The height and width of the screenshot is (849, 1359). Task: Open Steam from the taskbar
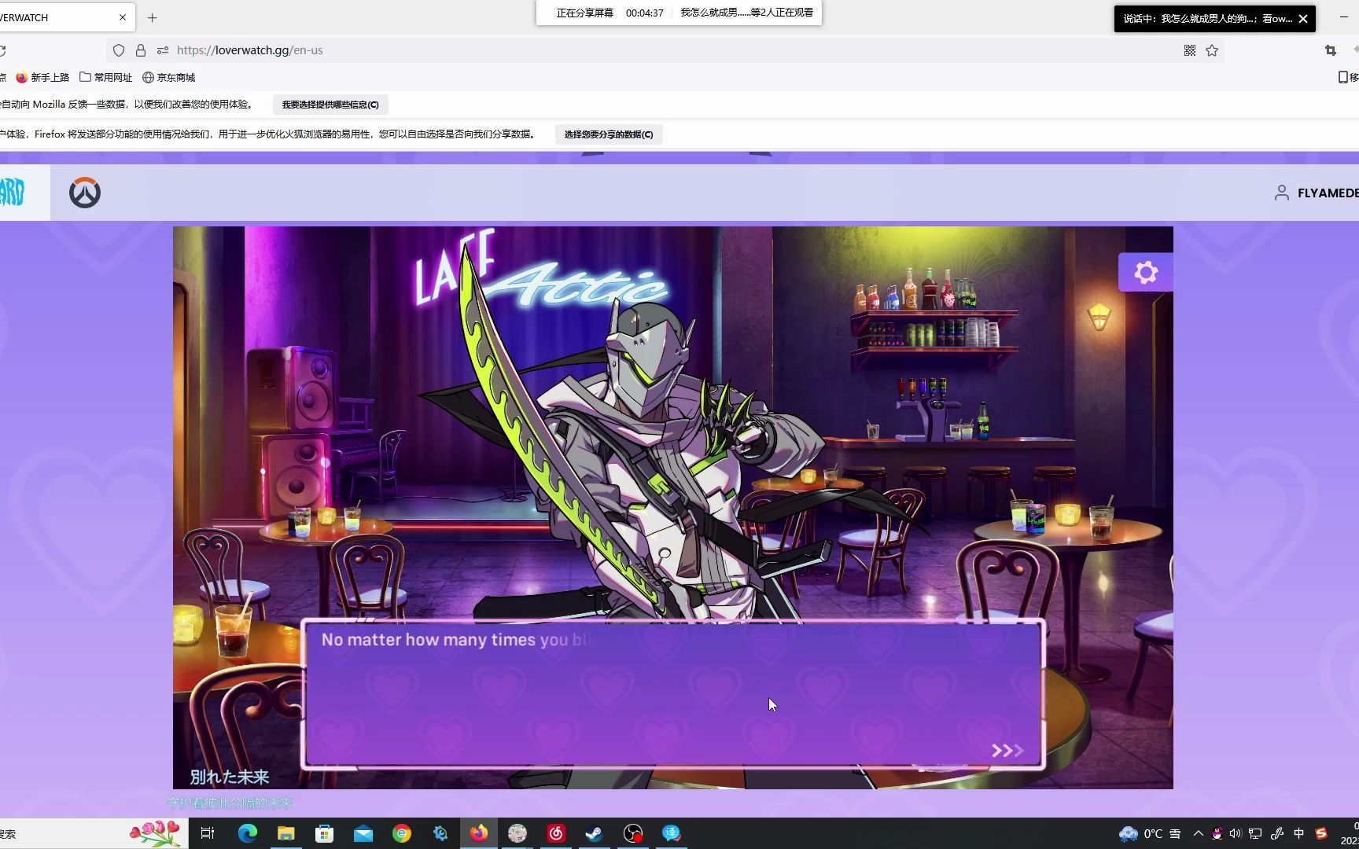[595, 833]
